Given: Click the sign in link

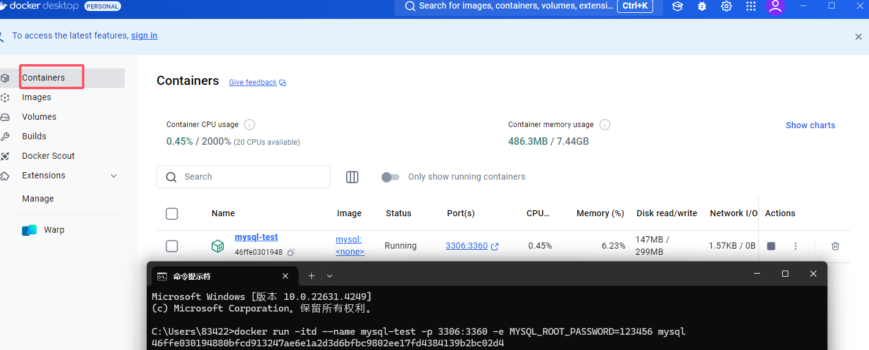Looking at the screenshot, I should 144,35.
